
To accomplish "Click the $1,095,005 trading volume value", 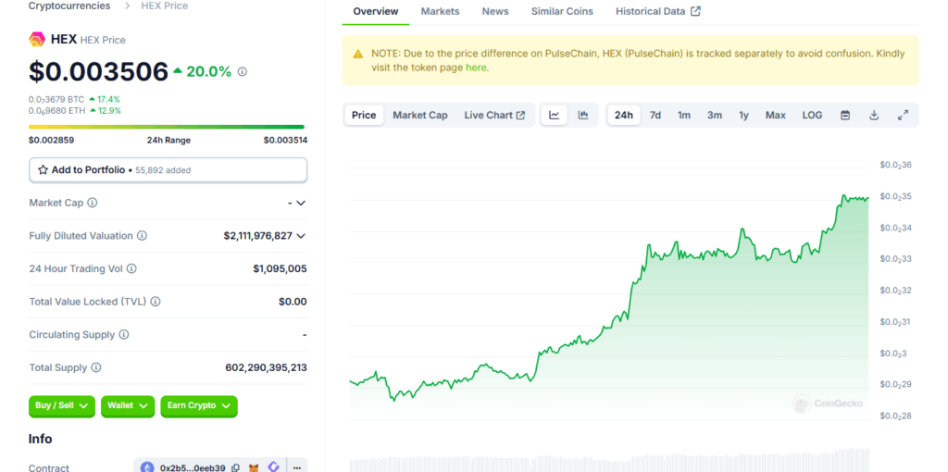I will point(280,268).
